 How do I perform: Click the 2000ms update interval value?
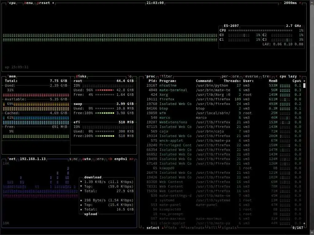point(290,3)
